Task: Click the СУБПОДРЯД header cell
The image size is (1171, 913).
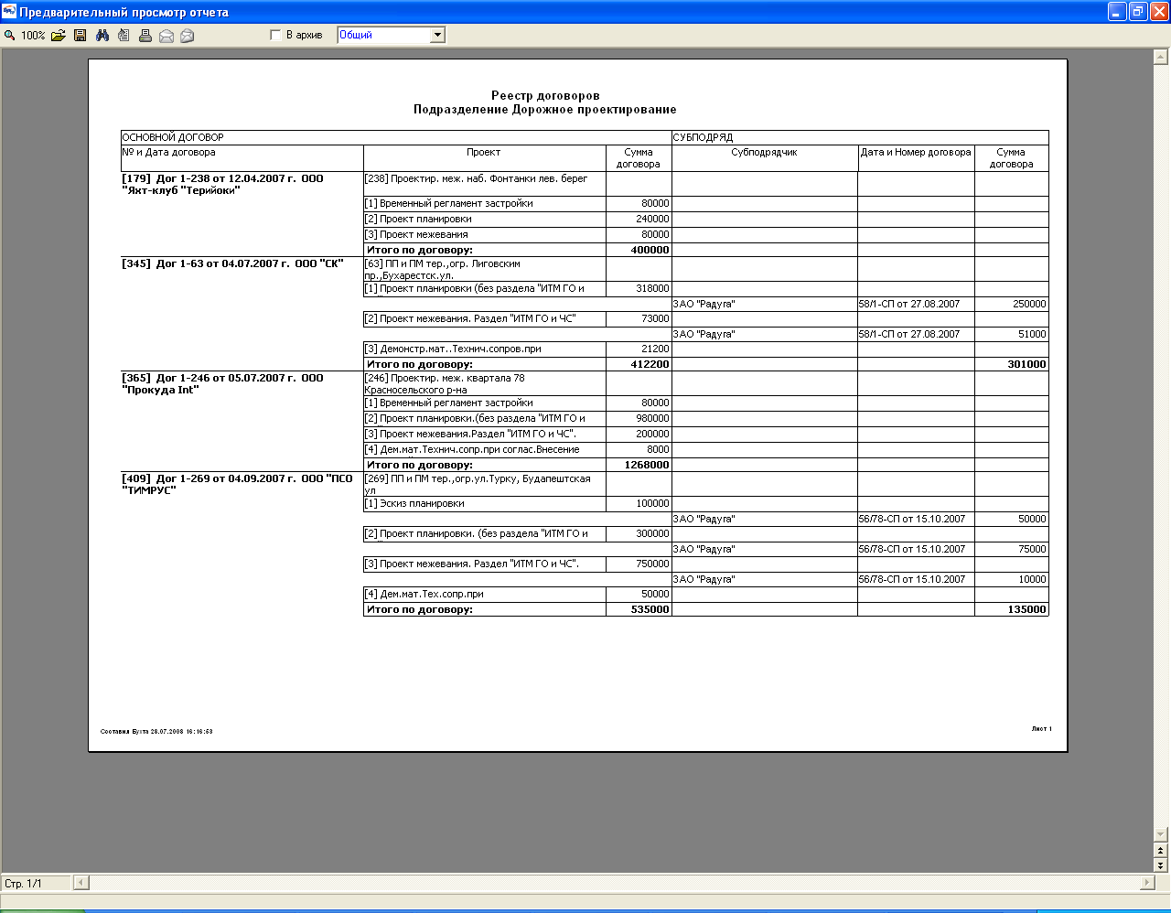Action: 860,138
